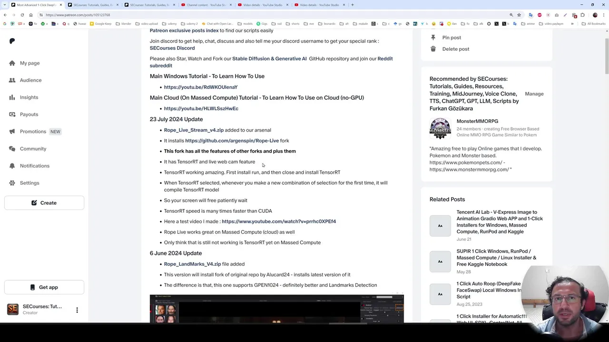Switch to last Video details YouTube Studio tab
The height and width of the screenshot is (342, 609).
(319, 5)
